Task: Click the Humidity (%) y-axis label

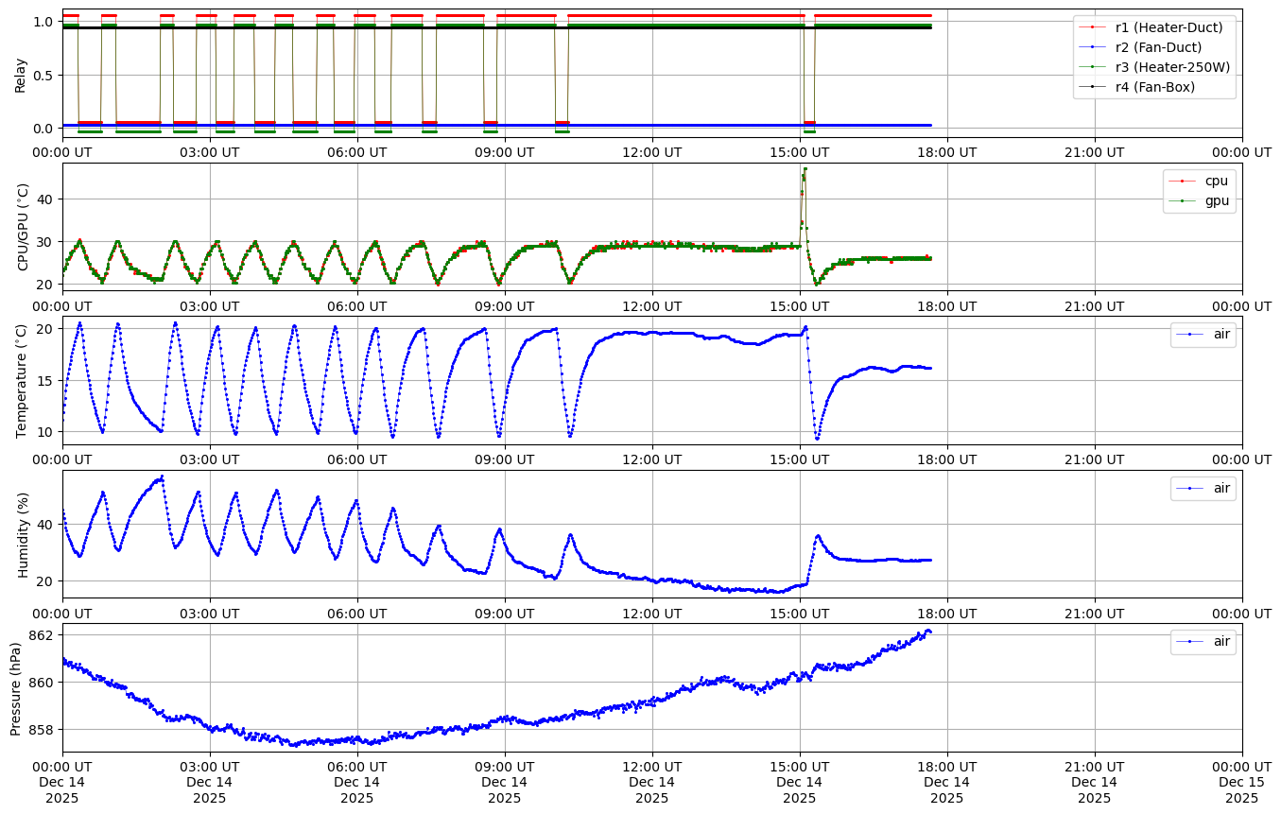Action: [x=25, y=534]
